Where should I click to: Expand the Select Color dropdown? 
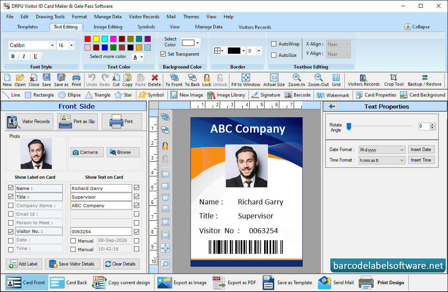tap(198, 43)
